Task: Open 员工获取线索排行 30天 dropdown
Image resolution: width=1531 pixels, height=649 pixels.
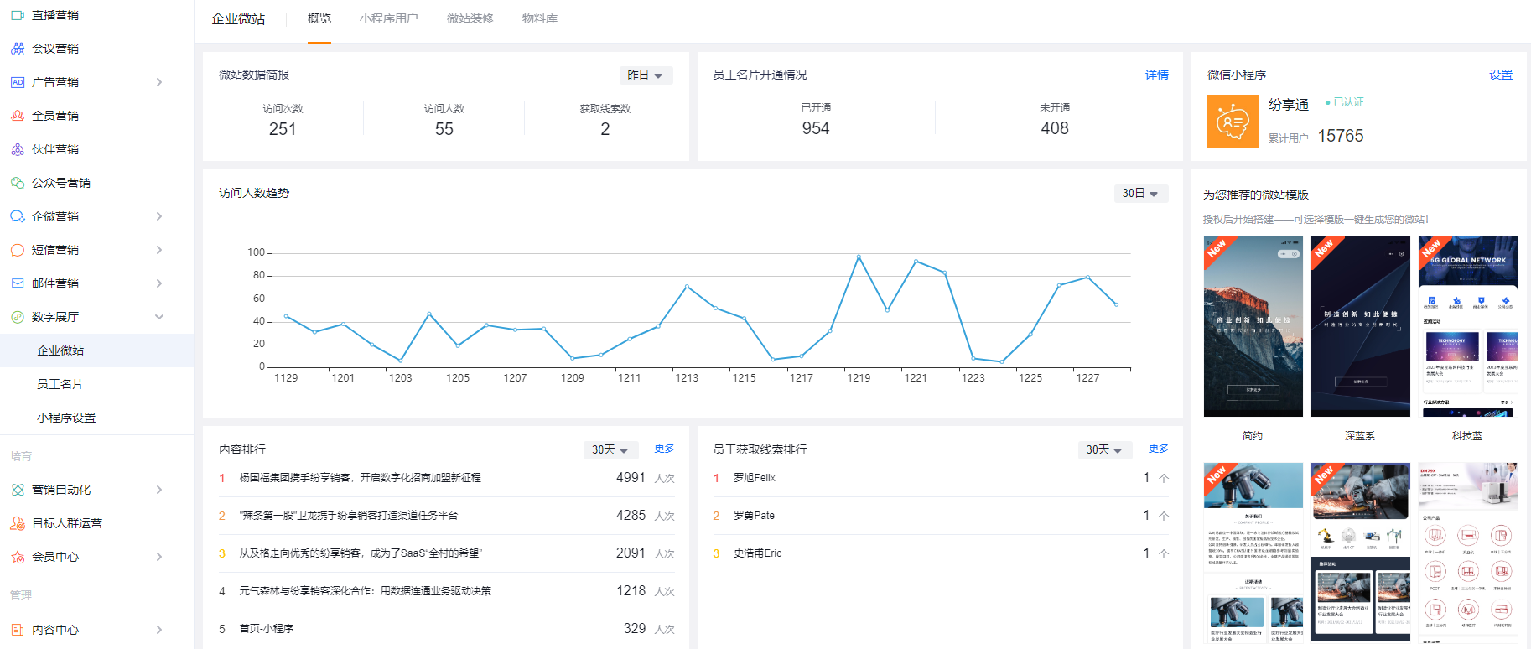Action: coord(1104,450)
